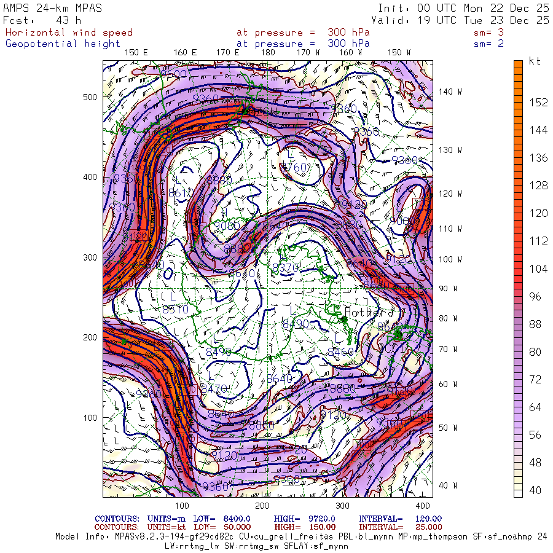Click the "9600" contour label near the top-left
553x553 pixels.
[x=173, y=74]
